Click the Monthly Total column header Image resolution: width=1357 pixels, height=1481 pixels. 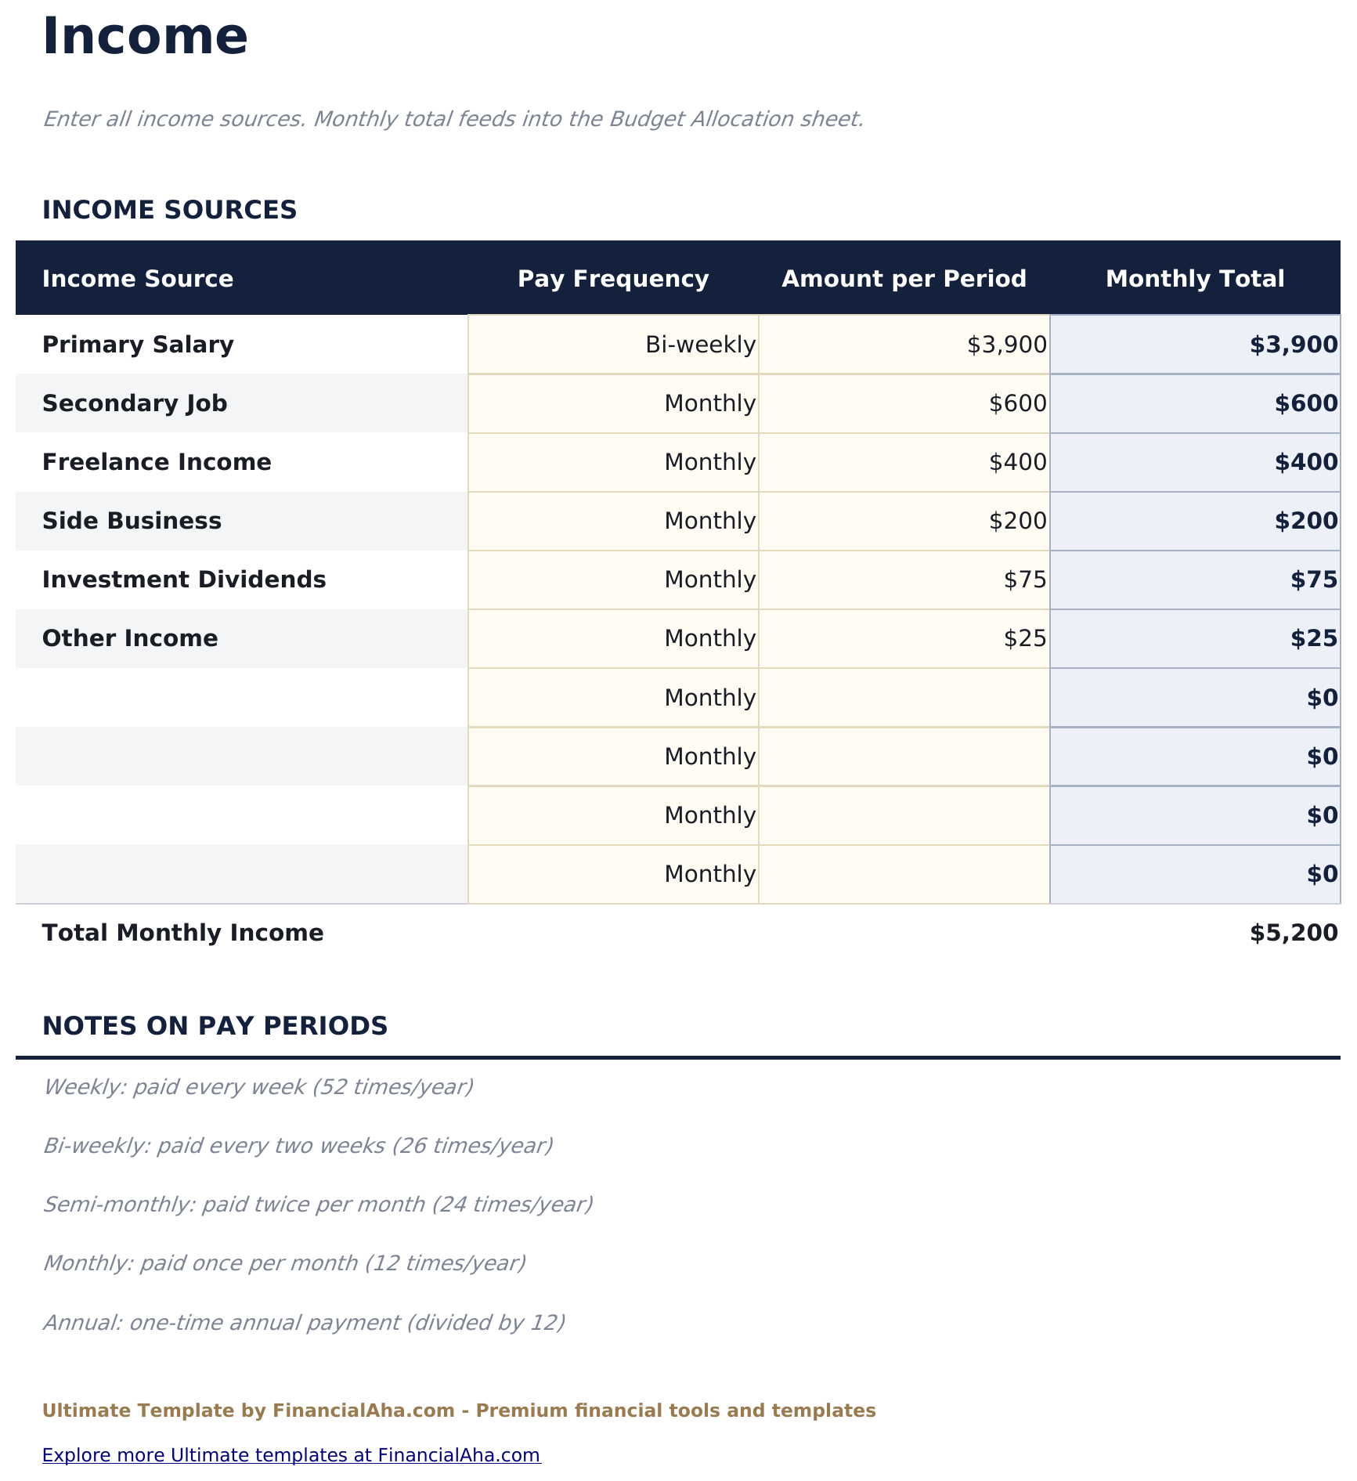pos(1195,279)
